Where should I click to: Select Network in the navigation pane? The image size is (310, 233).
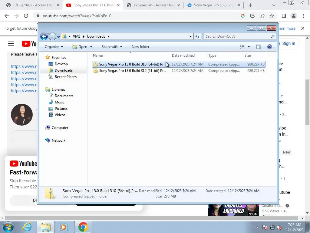(x=58, y=140)
